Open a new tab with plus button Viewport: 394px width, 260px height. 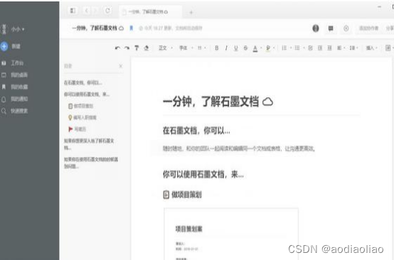click(x=191, y=12)
